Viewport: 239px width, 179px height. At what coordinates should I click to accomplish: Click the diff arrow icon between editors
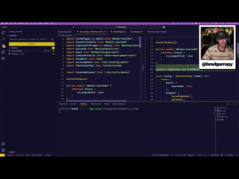pyautogui.click(x=143, y=66)
